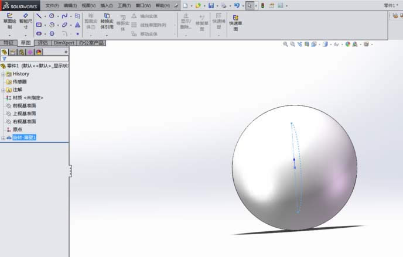Switch to the 评估 evaluate tab

point(43,43)
